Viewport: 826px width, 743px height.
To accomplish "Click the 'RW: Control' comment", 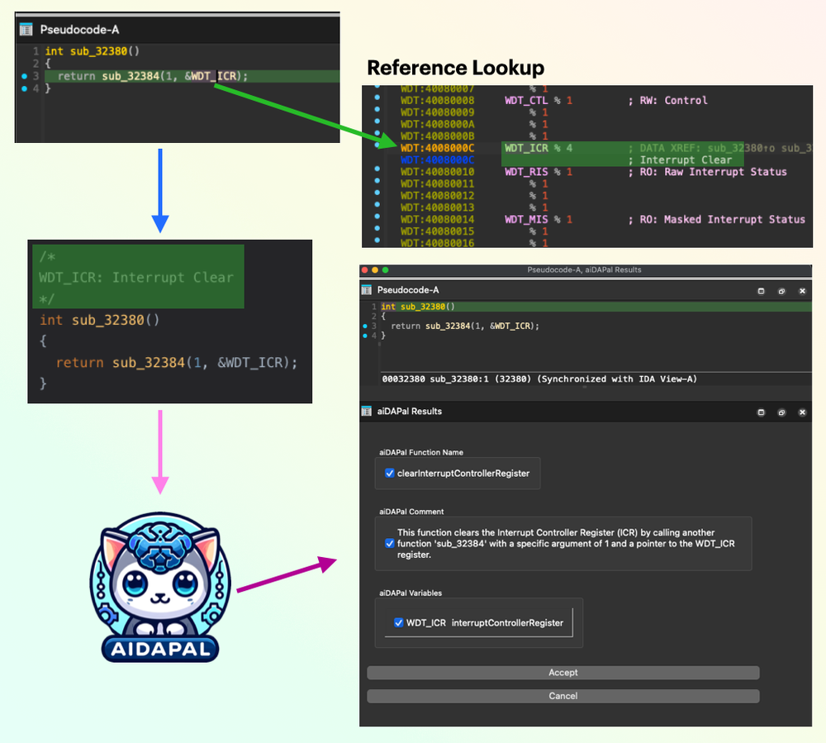I will 674,100.
